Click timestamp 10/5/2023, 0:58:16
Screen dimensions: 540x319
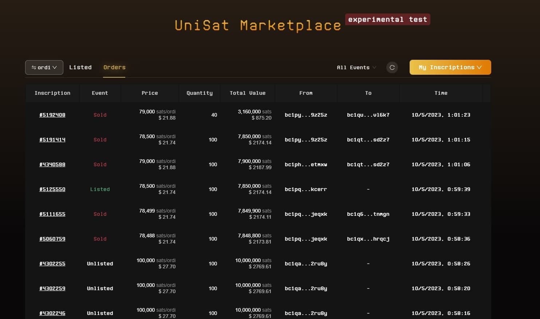click(441, 313)
